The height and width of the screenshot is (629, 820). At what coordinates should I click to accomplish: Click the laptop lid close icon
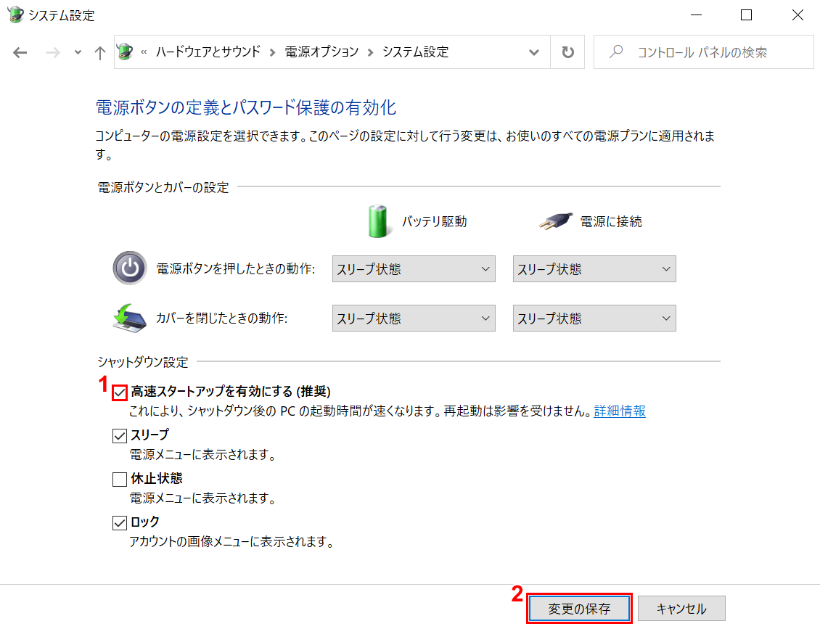point(129,318)
